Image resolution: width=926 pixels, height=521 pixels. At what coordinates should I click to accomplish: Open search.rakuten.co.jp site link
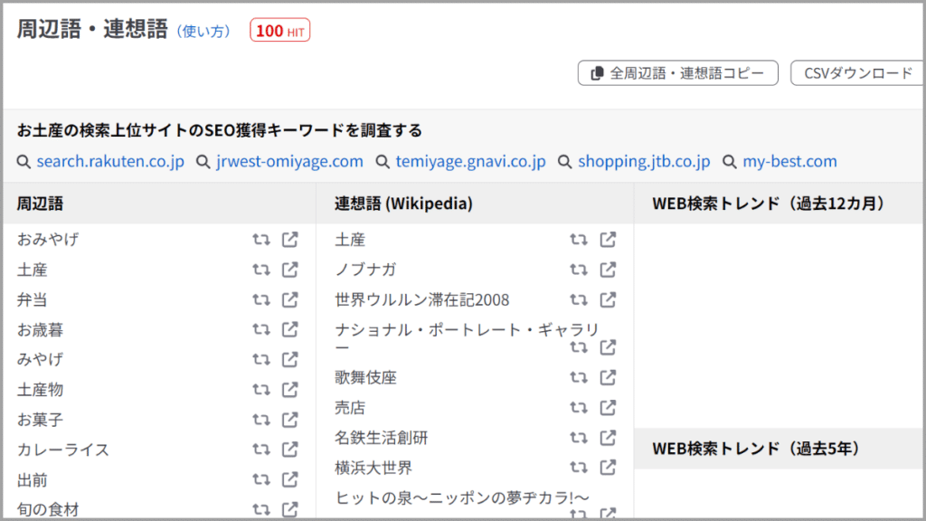[x=110, y=162]
